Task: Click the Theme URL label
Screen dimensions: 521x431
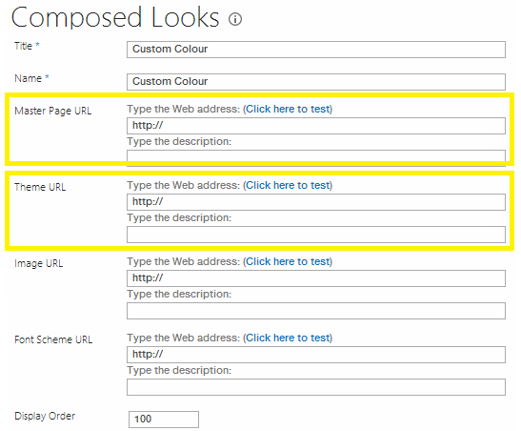Action: coord(40,187)
